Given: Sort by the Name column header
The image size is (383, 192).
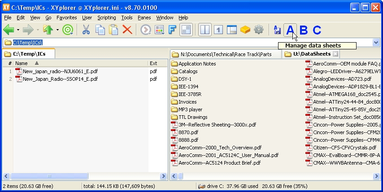Looking at the screenshot, I should click(x=22, y=63).
